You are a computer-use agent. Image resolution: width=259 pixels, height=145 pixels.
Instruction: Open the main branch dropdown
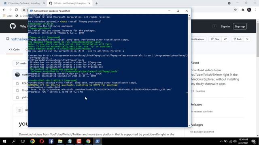click(x=21, y=63)
